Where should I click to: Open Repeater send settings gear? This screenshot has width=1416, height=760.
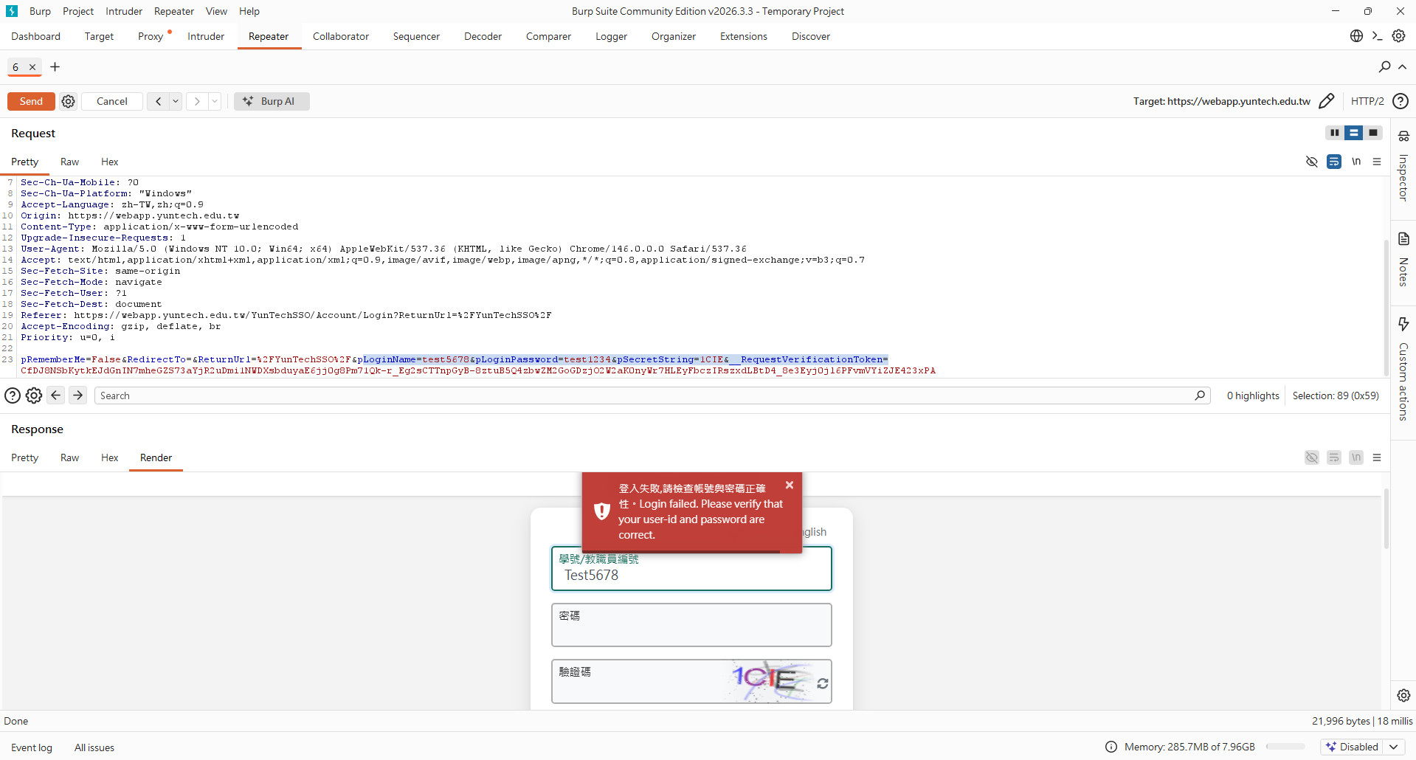[x=68, y=101]
